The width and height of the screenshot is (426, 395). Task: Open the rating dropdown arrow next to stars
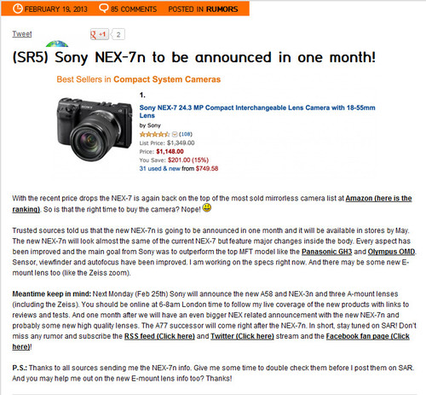coord(175,134)
